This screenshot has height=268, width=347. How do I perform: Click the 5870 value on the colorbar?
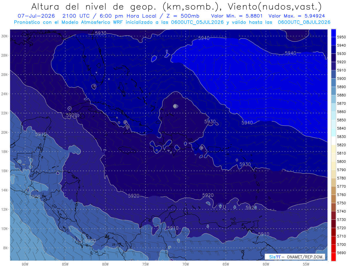[x=342, y=103]
